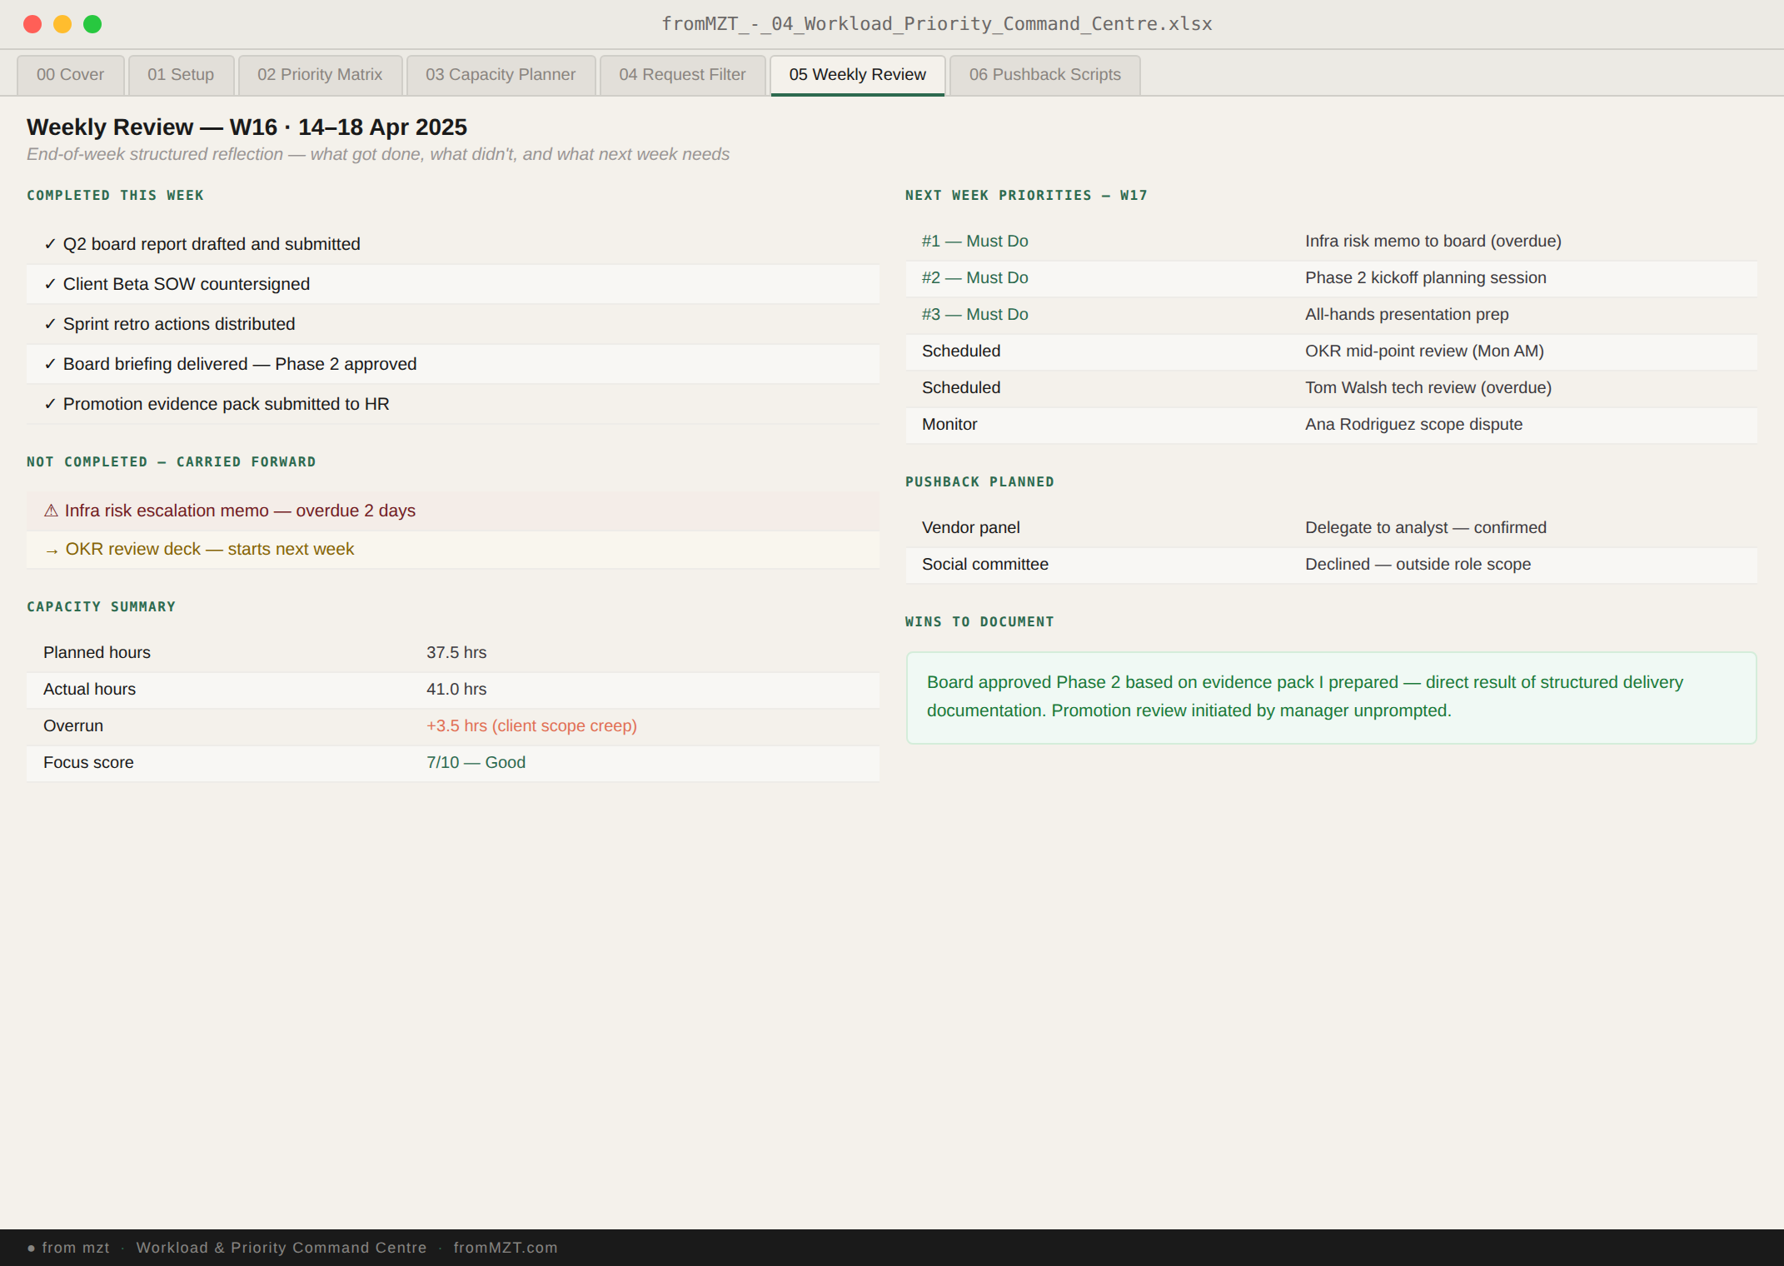This screenshot has width=1784, height=1266.
Task: Click the '#2 — Must Do' priority
Action: [x=974, y=278]
